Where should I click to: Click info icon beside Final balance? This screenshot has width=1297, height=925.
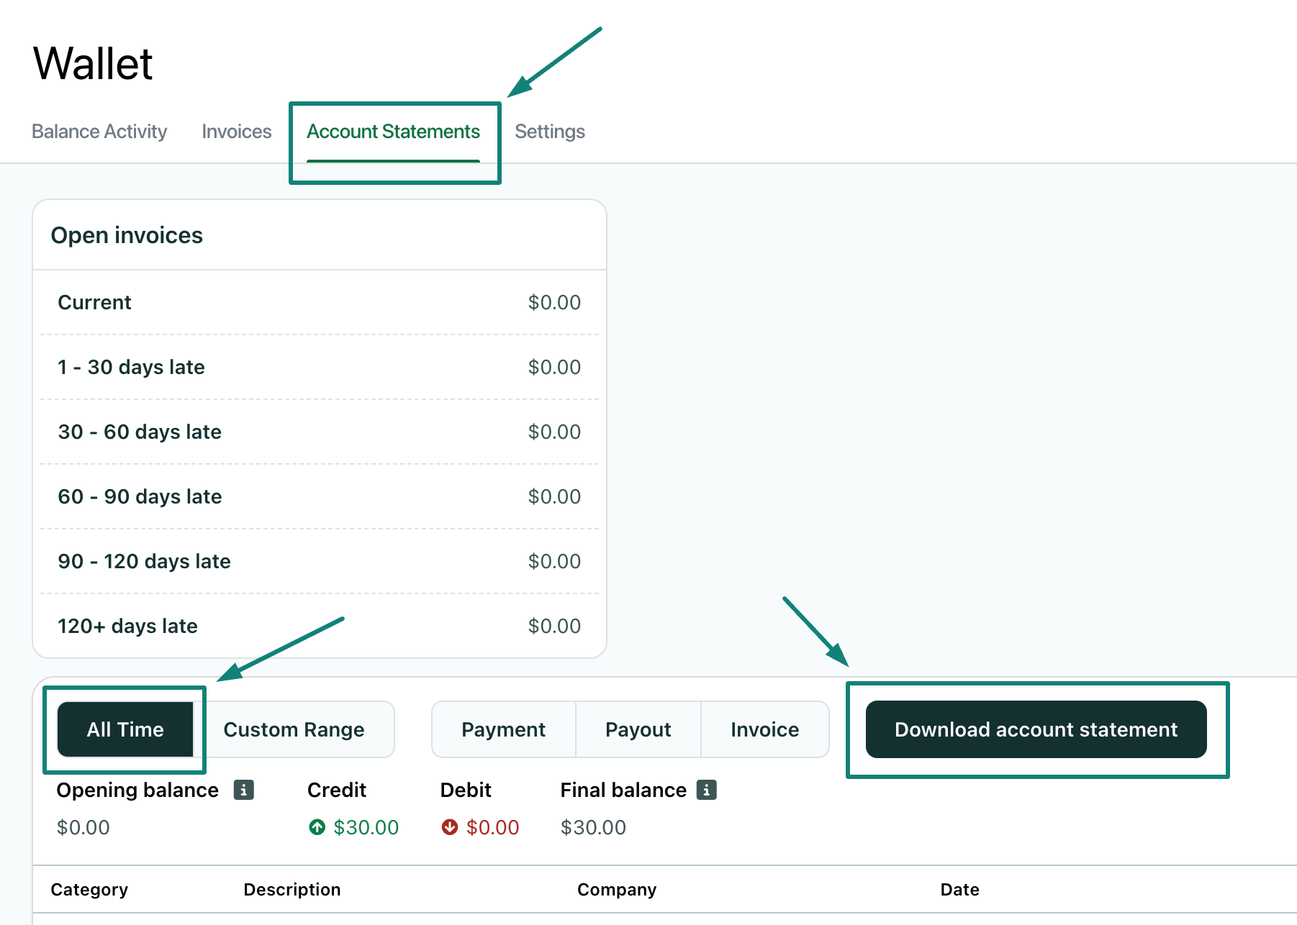(706, 790)
